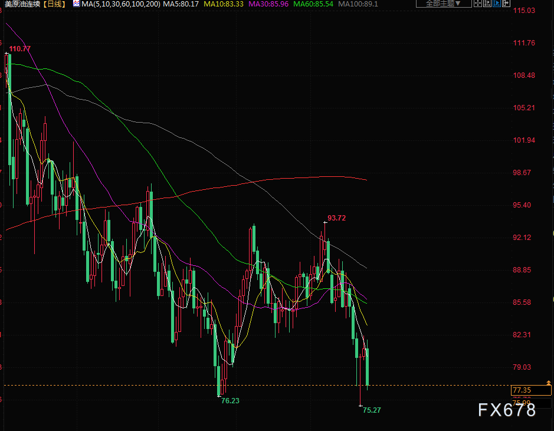The image size is (554, 431).
Task: Click the panel export arrow icon
Action: 506,4
